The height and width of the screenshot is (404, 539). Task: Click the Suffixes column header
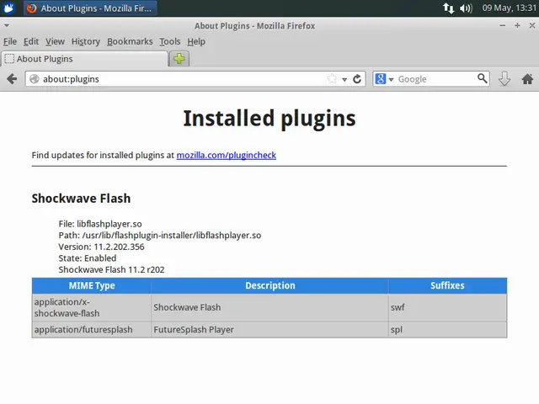click(x=447, y=285)
